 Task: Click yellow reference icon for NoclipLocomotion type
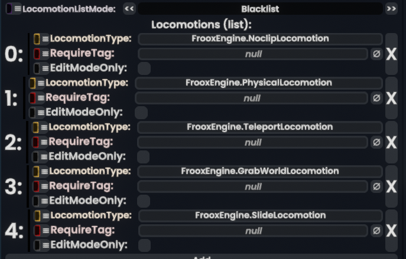point(37,39)
